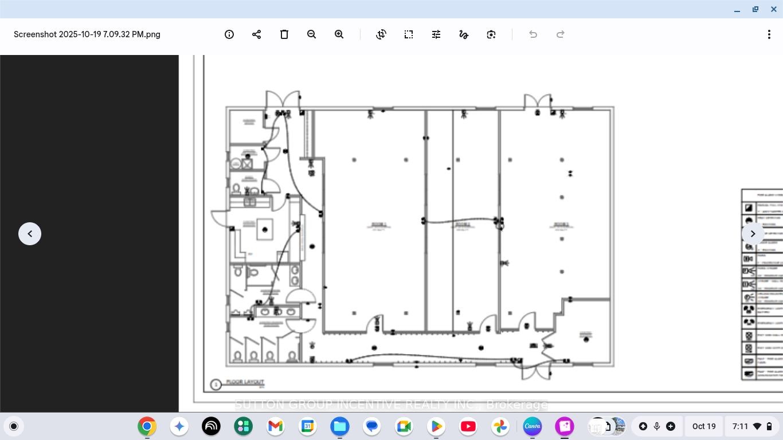783x440 pixels.
Task: Open lighting filters adjustment tool
Action: (x=436, y=34)
